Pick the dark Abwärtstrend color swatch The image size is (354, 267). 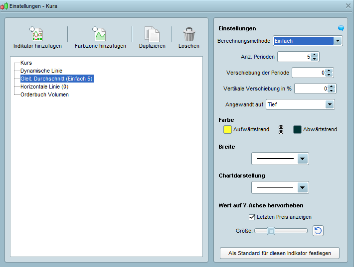297,130
